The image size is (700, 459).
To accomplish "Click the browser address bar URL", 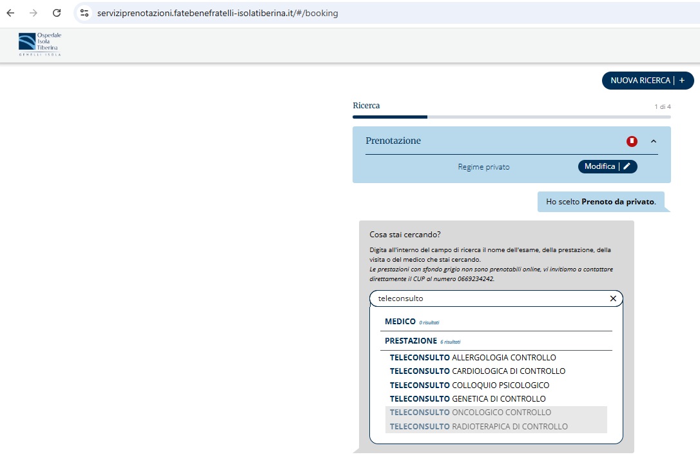I will coord(217,13).
